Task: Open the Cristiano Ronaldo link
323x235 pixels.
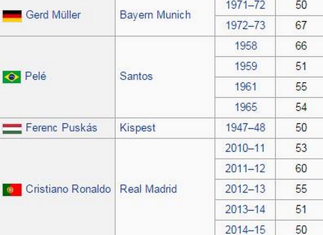Action: (68, 189)
